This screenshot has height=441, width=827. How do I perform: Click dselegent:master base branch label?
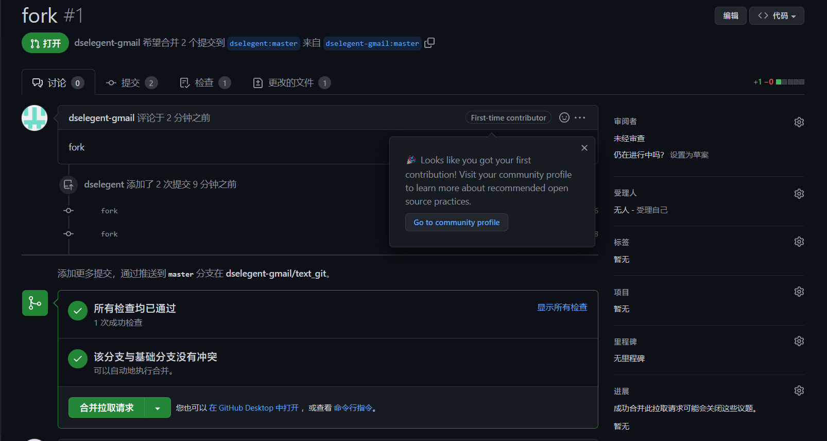pyautogui.click(x=264, y=43)
